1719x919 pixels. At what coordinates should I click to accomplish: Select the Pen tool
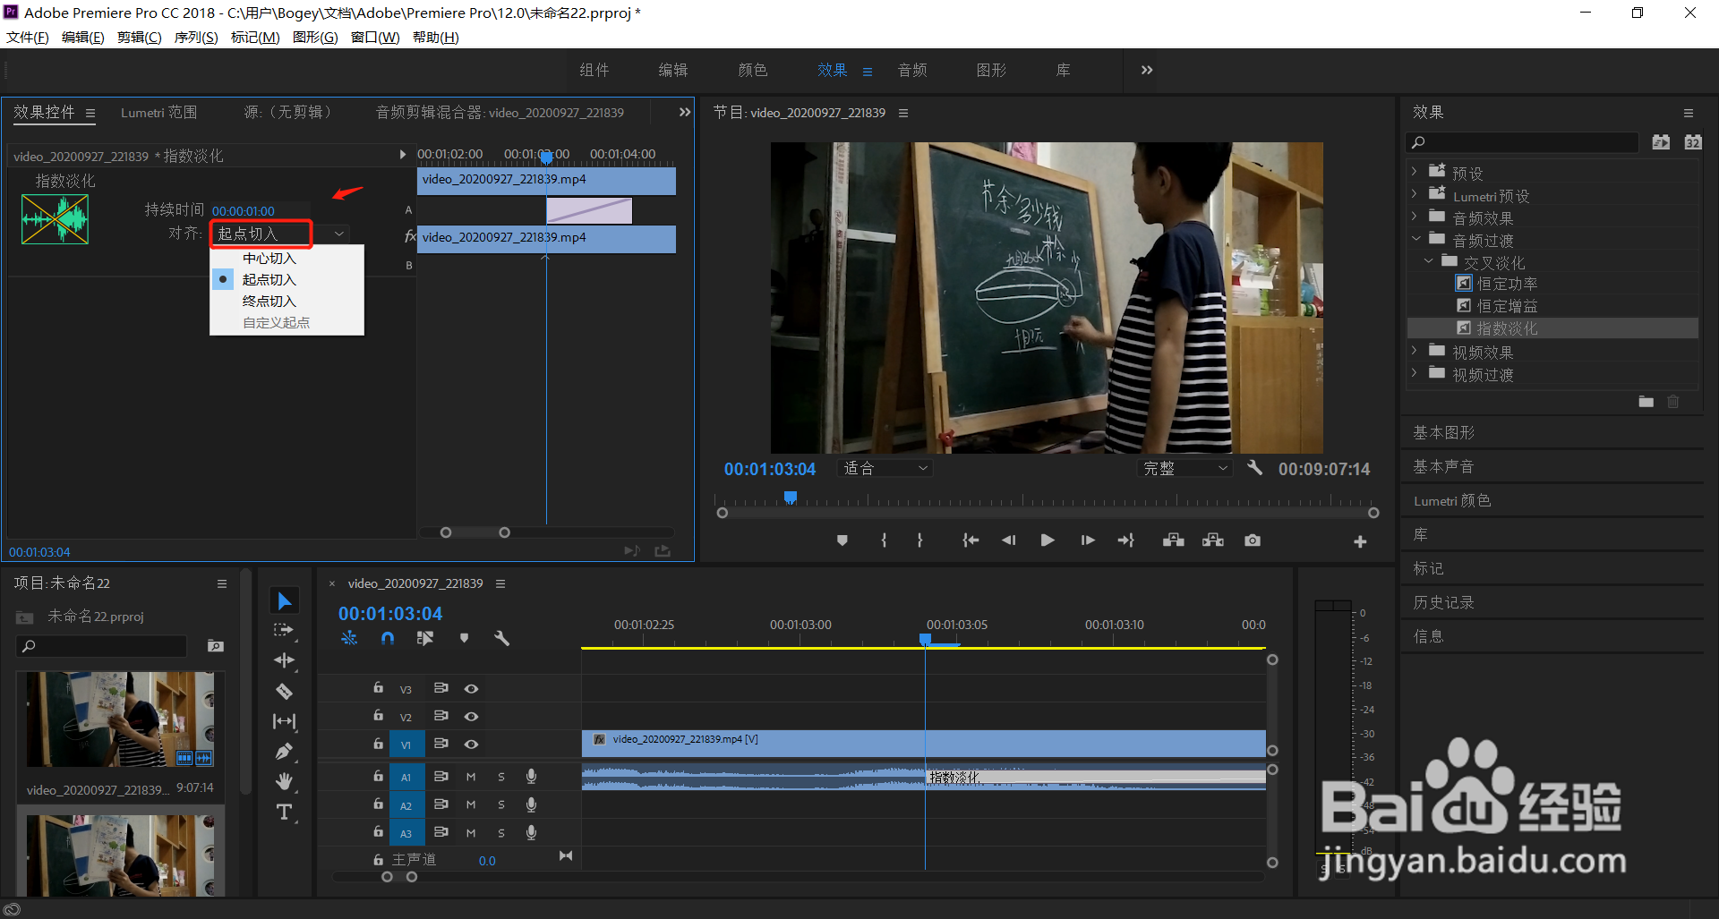click(x=284, y=752)
